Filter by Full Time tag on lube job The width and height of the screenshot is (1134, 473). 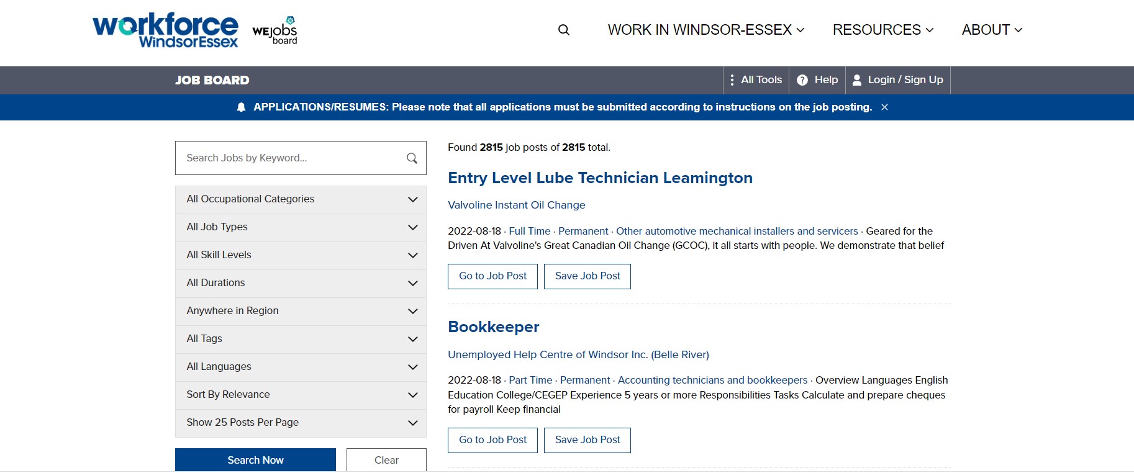click(530, 231)
